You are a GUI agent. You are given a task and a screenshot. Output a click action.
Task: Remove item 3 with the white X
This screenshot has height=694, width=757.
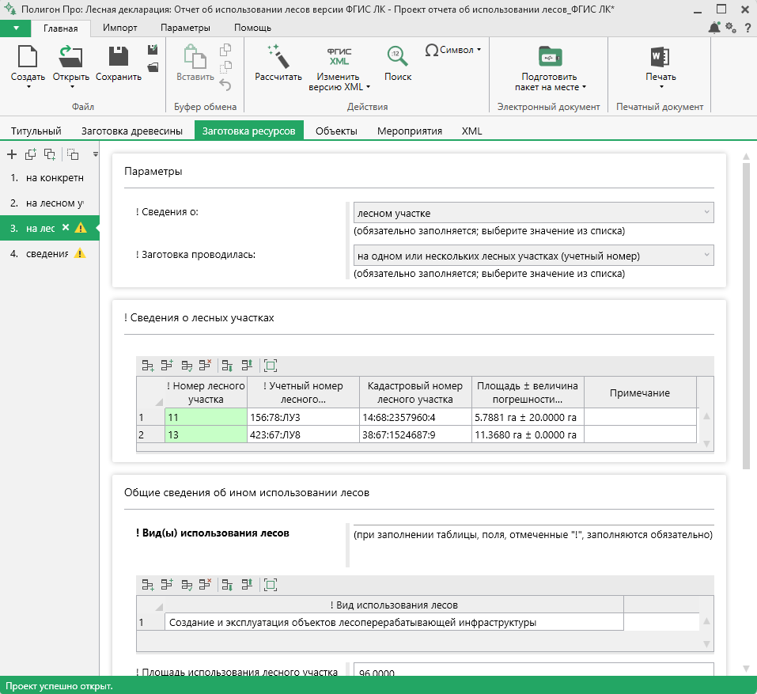click(x=66, y=227)
